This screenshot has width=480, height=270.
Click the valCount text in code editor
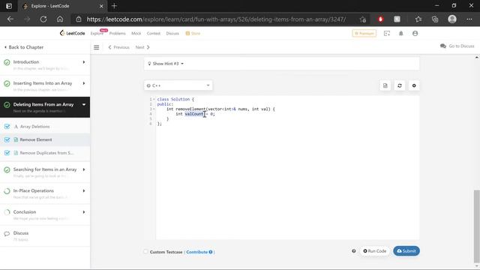coord(194,114)
